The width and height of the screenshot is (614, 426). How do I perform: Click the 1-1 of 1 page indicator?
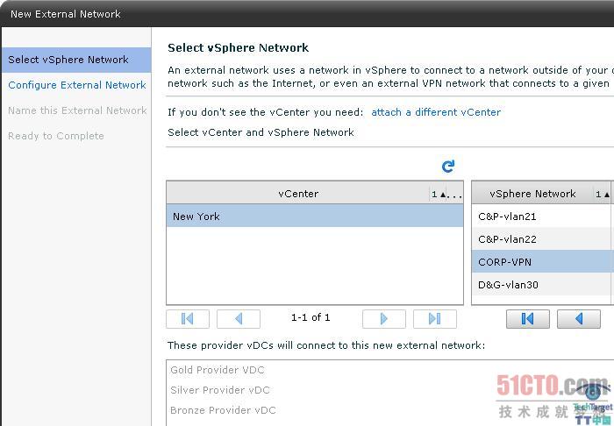(x=311, y=317)
